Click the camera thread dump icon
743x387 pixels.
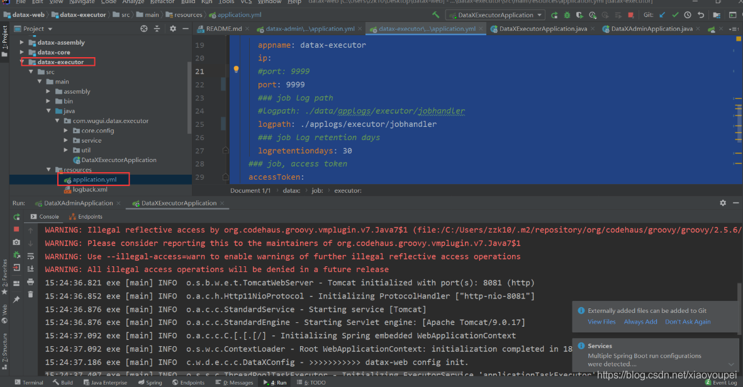pos(16,243)
